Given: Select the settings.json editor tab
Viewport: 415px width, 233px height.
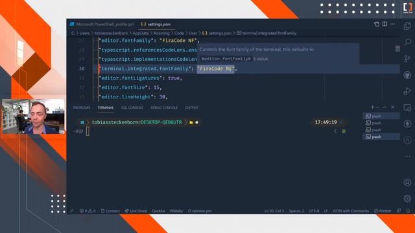Looking at the screenshot, I should coord(156,24).
